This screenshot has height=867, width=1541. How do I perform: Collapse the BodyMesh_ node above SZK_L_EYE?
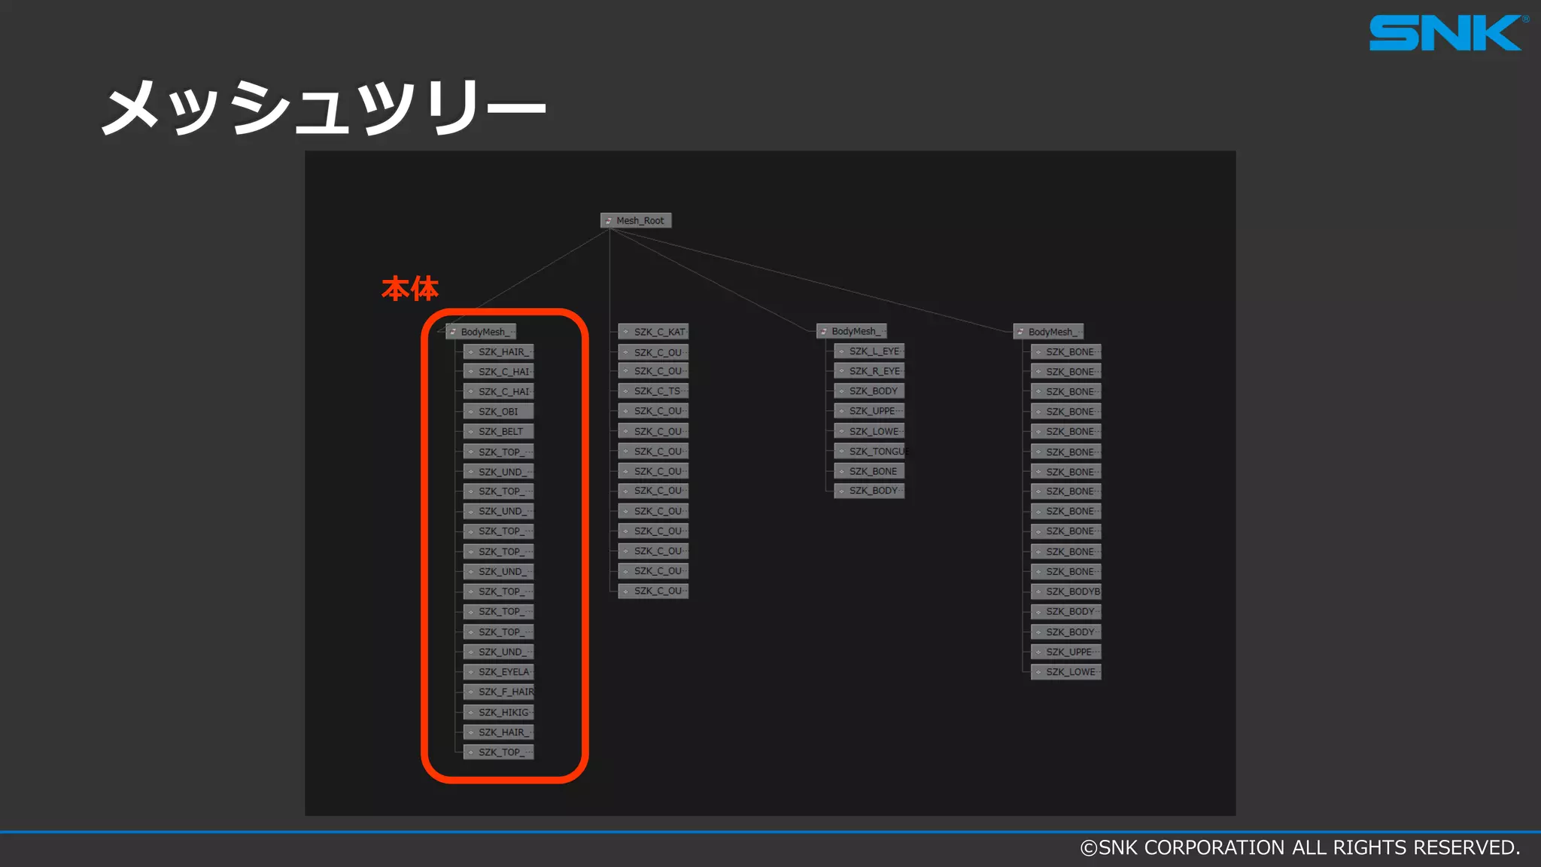pyautogui.click(x=853, y=331)
